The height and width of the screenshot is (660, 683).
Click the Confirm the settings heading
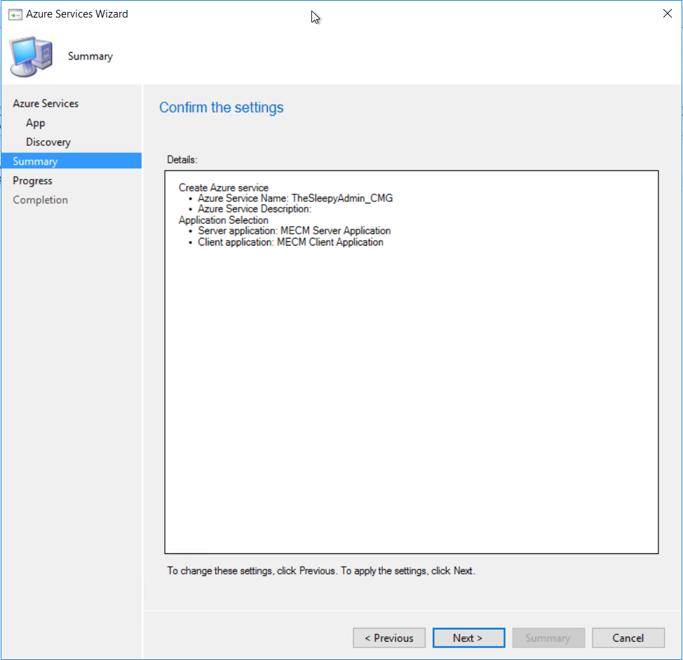[221, 107]
